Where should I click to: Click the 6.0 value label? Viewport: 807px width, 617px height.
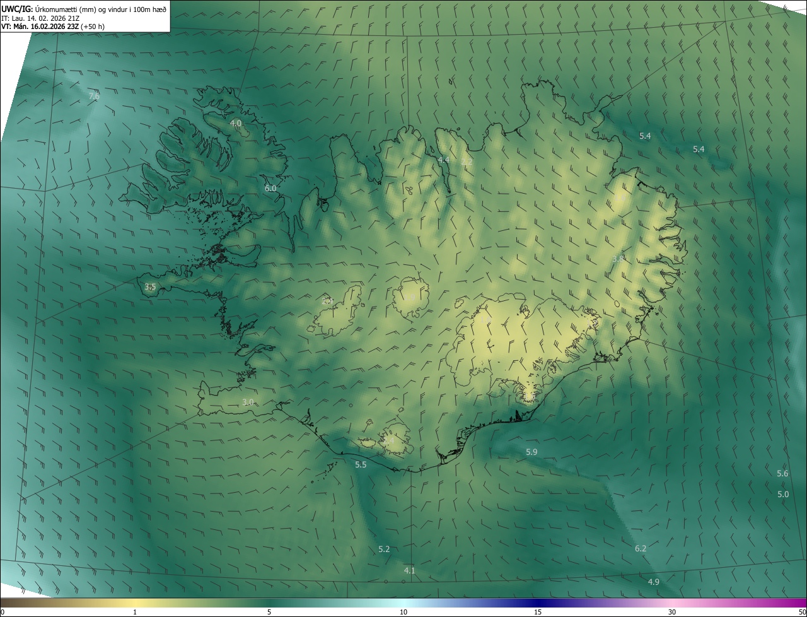(x=270, y=188)
